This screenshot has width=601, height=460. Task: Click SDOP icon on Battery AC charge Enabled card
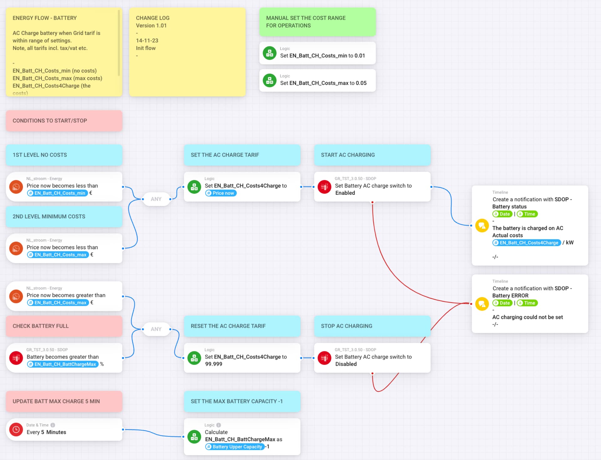coord(324,187)
